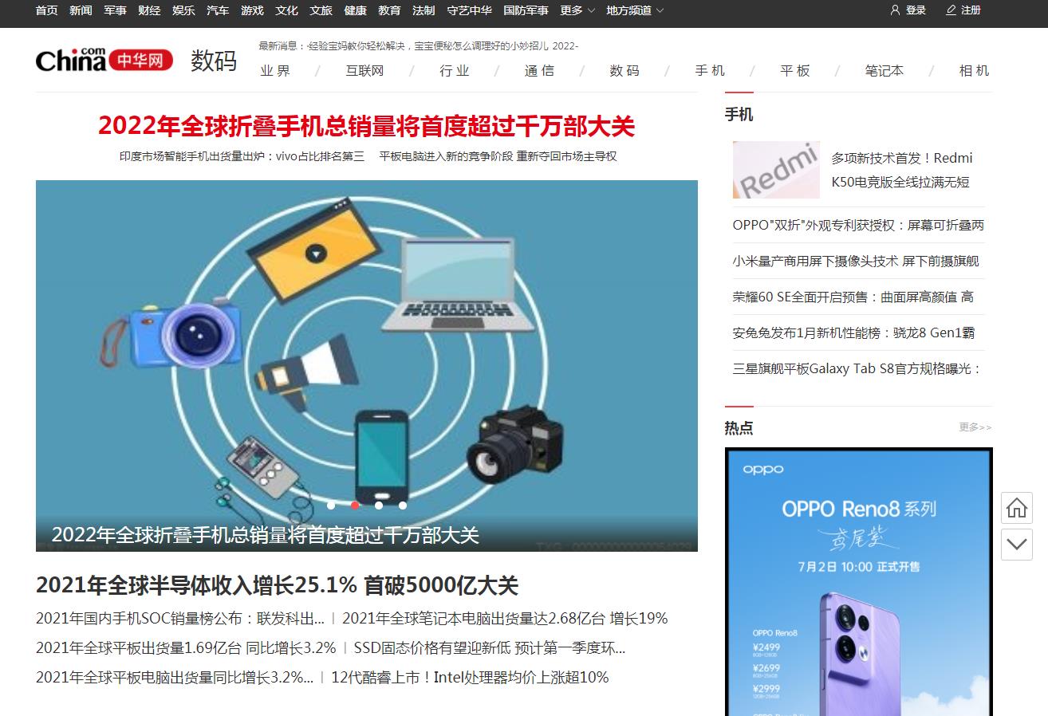1048x716 pixels.
Task: Click the 数码 channel title beside logo
Action: point(214,61)
